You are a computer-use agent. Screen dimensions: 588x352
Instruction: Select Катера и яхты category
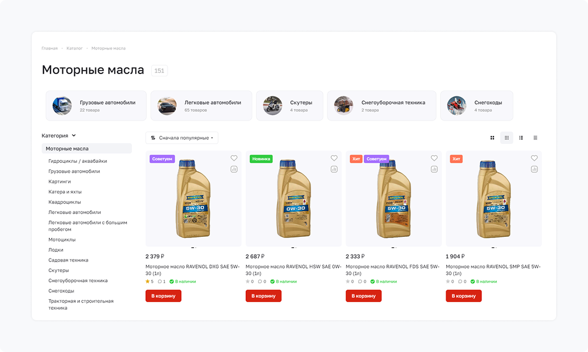(x=65, y=192)
